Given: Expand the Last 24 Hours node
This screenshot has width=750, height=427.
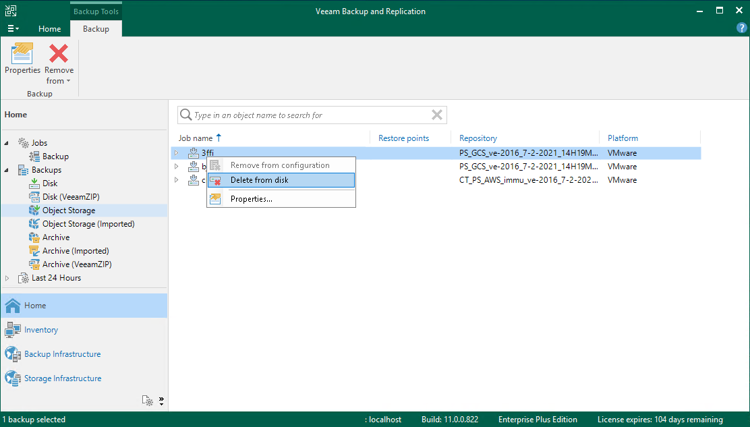Looking at the screenshot, I should [x=7, y=277].
